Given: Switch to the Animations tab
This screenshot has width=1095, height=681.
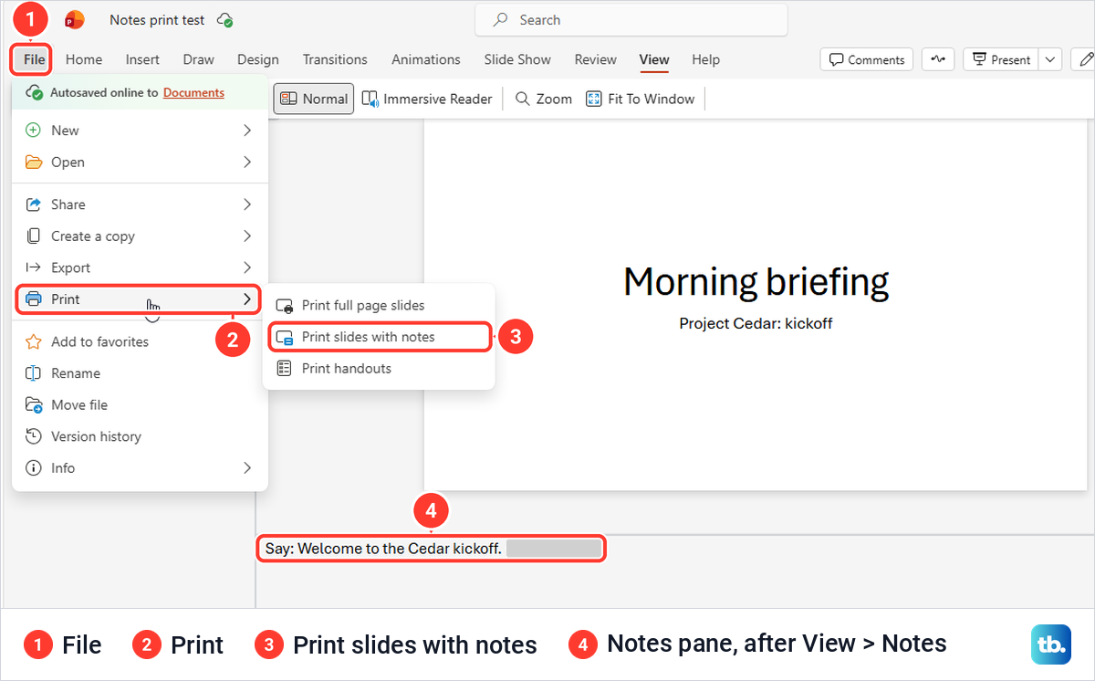Looking at the screenshot, I should pyautogui.click(x=426, y=59).
